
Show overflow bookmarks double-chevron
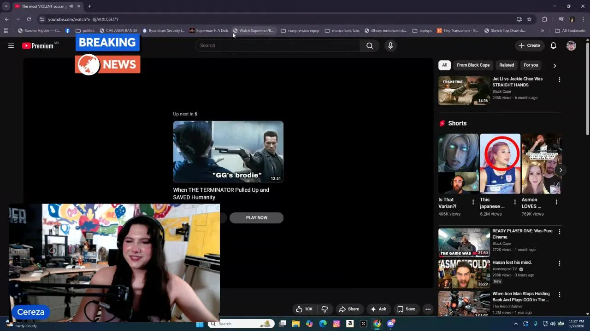click(x=543, y=31)
